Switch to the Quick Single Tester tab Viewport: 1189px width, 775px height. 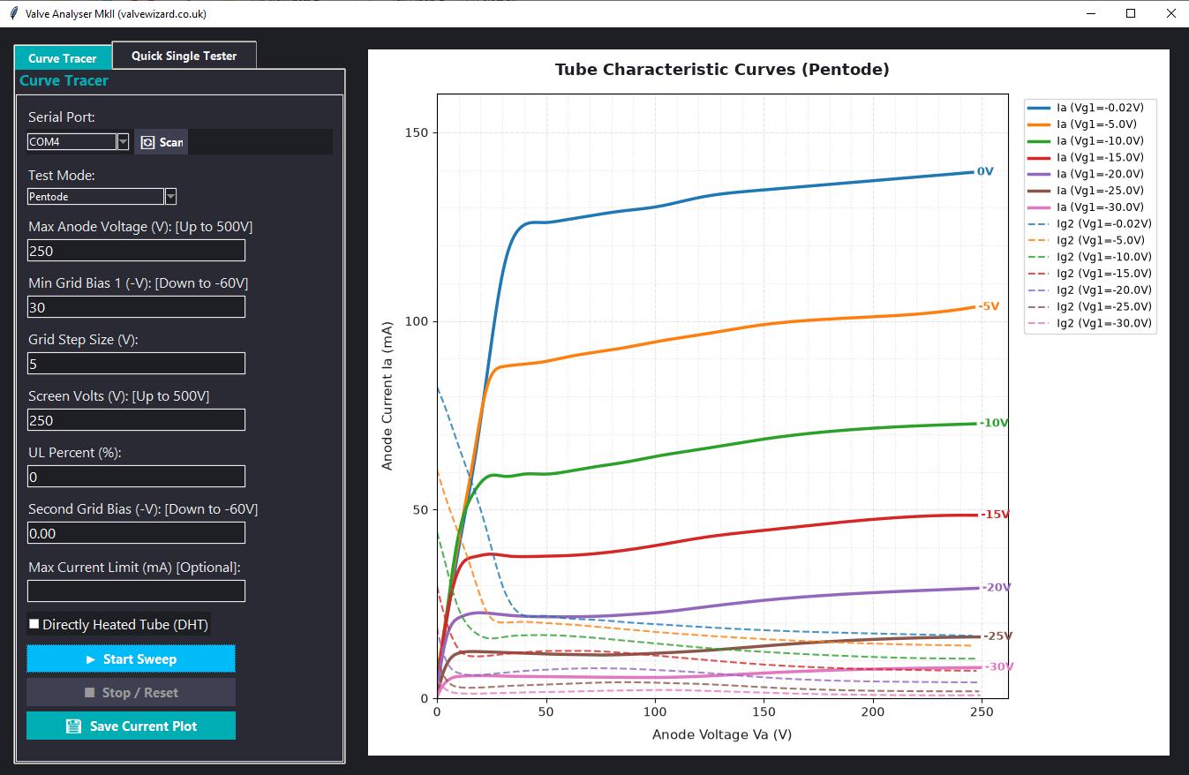[184, 56]
